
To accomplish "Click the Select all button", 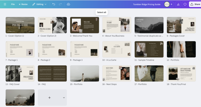I will 102,12.
